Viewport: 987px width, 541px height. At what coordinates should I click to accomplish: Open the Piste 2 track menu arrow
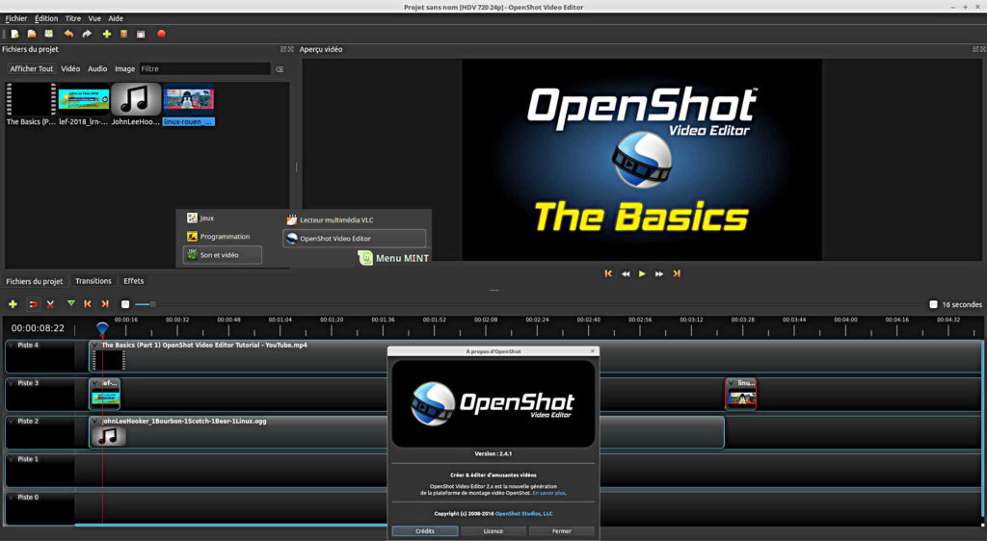12,421
